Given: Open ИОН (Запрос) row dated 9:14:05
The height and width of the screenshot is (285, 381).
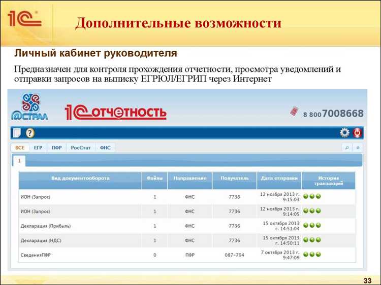Looking at the screenshot, I should pyautogui.click(x=187, y=211).
